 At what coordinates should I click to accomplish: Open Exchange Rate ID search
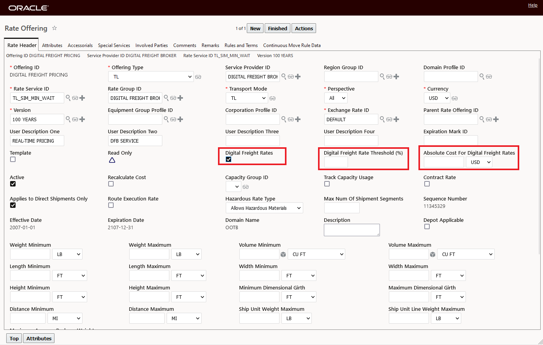[382, 119]
